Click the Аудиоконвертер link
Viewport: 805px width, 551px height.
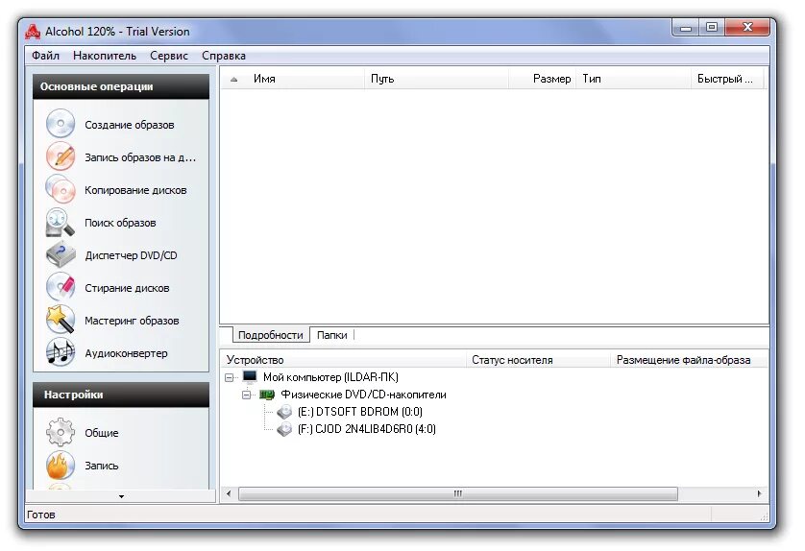126,353
